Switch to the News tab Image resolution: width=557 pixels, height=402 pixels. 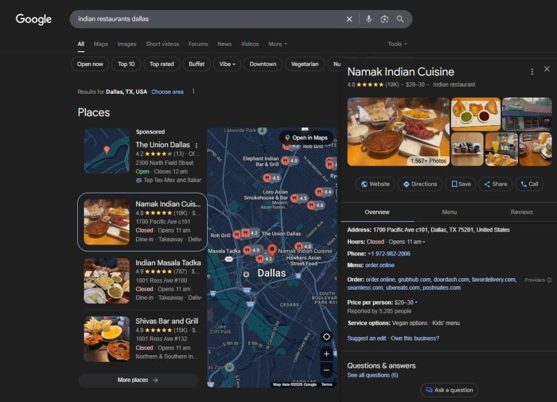click(x=225, y=44)
